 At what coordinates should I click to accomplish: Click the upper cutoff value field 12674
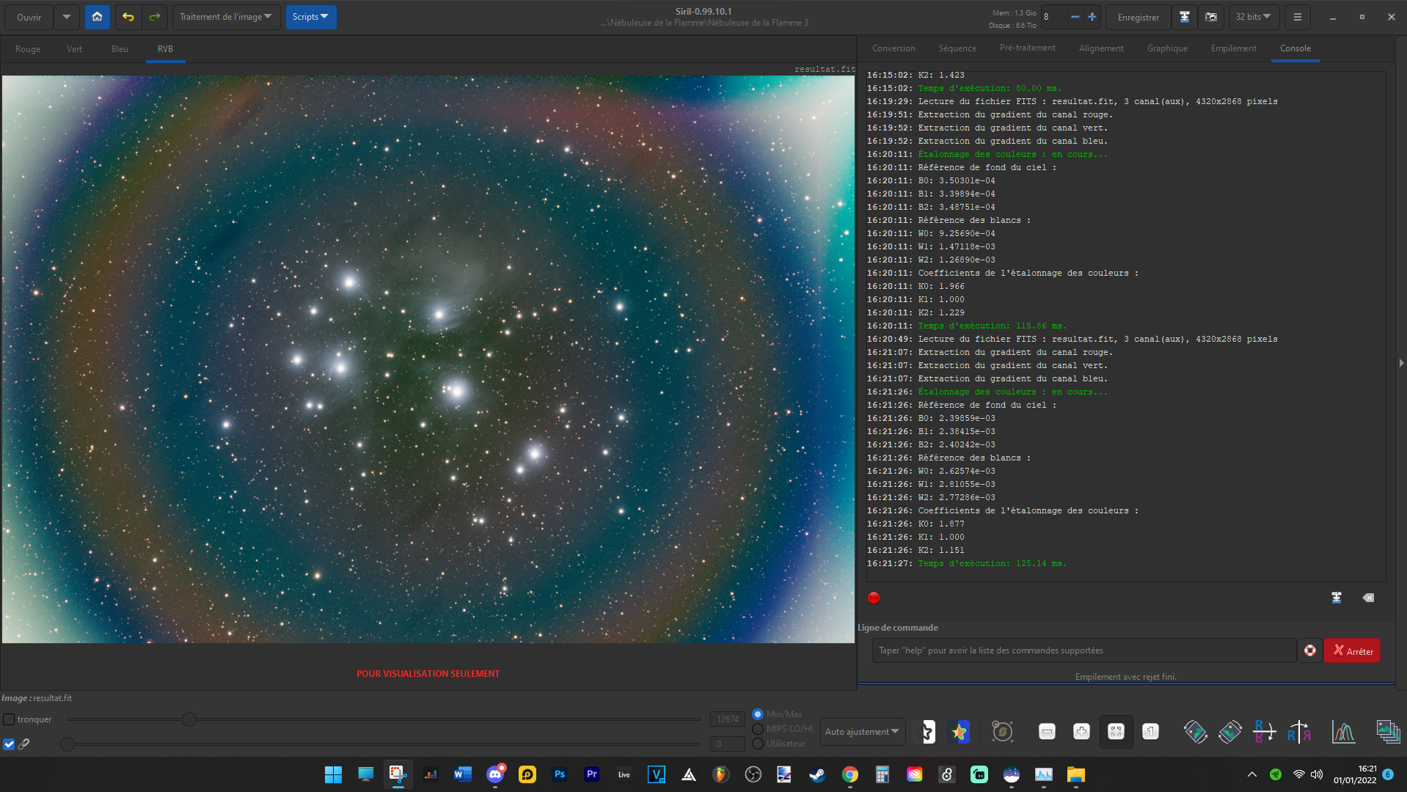[728, 719]
